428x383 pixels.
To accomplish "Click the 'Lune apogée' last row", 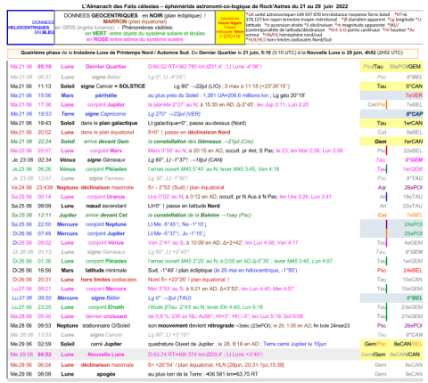I will (216, 374).
